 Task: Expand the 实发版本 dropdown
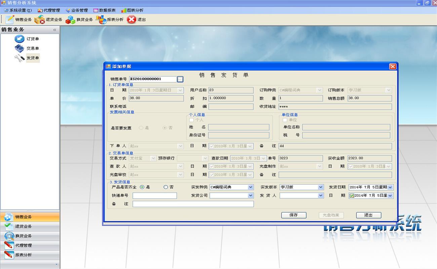point(321,187)
